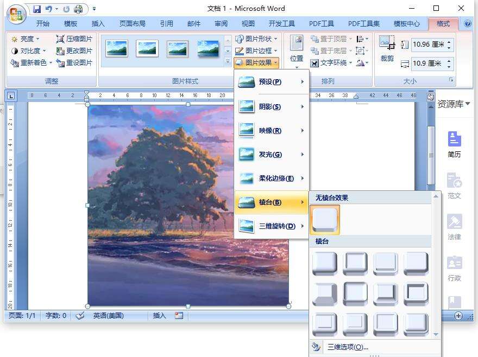Click the 英语(美国) language status
Screen dimensions: 478x357
pos(108,316)
